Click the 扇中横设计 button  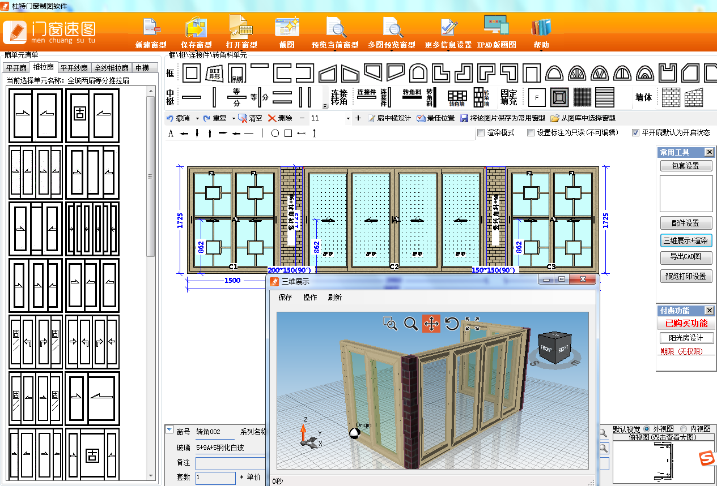pos(389,118)
